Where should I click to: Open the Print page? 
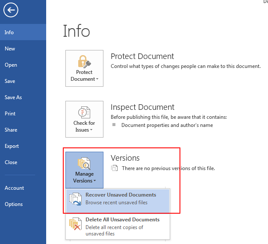click(x=23, y=114)
